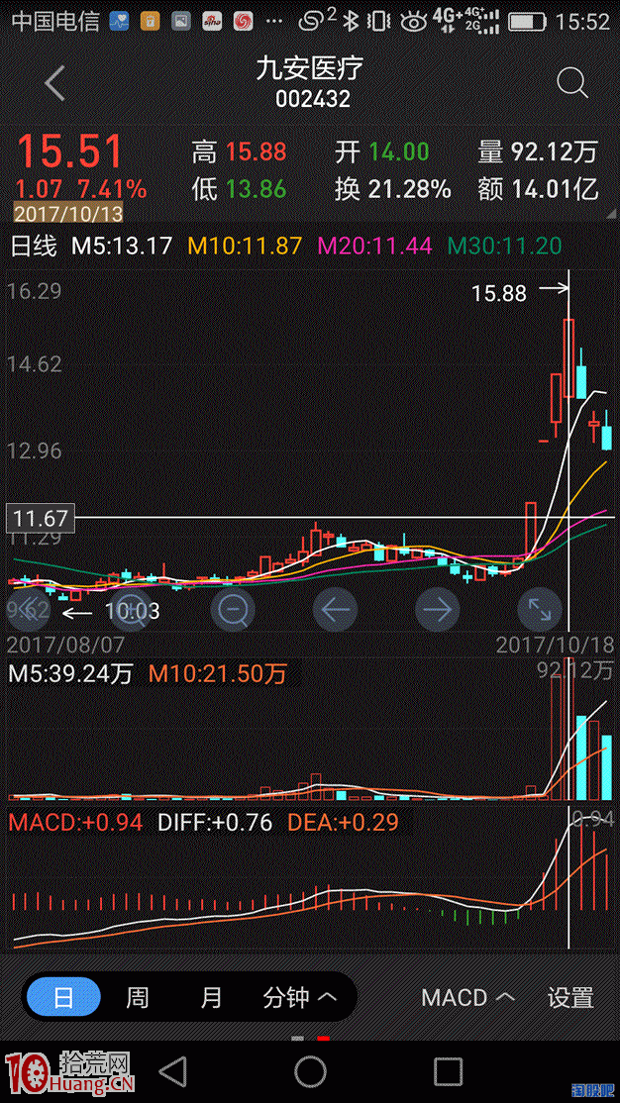The width and height of the screenshot is (620, 1103).
Task: Tap day low price 13.86
Action: click(x=257, y=188)
